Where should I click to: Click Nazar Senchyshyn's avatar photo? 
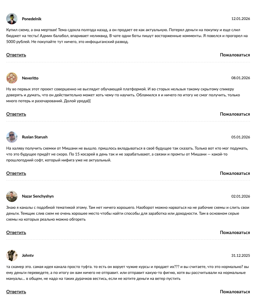click(12, 196)
